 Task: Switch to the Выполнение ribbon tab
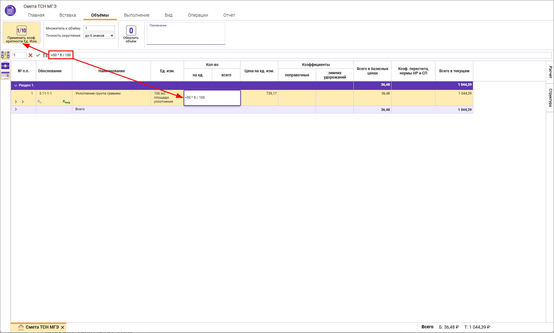coord(136,15)
